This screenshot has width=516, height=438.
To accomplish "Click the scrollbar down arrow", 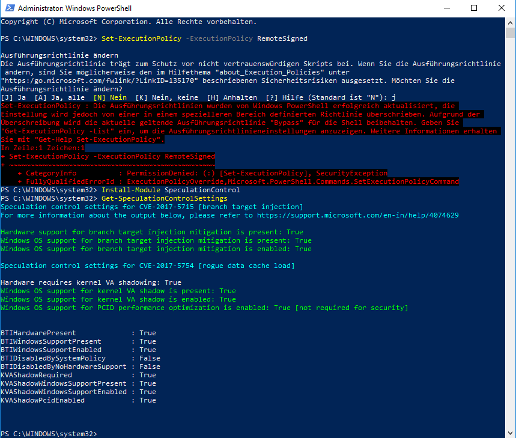I will point(510,433).
